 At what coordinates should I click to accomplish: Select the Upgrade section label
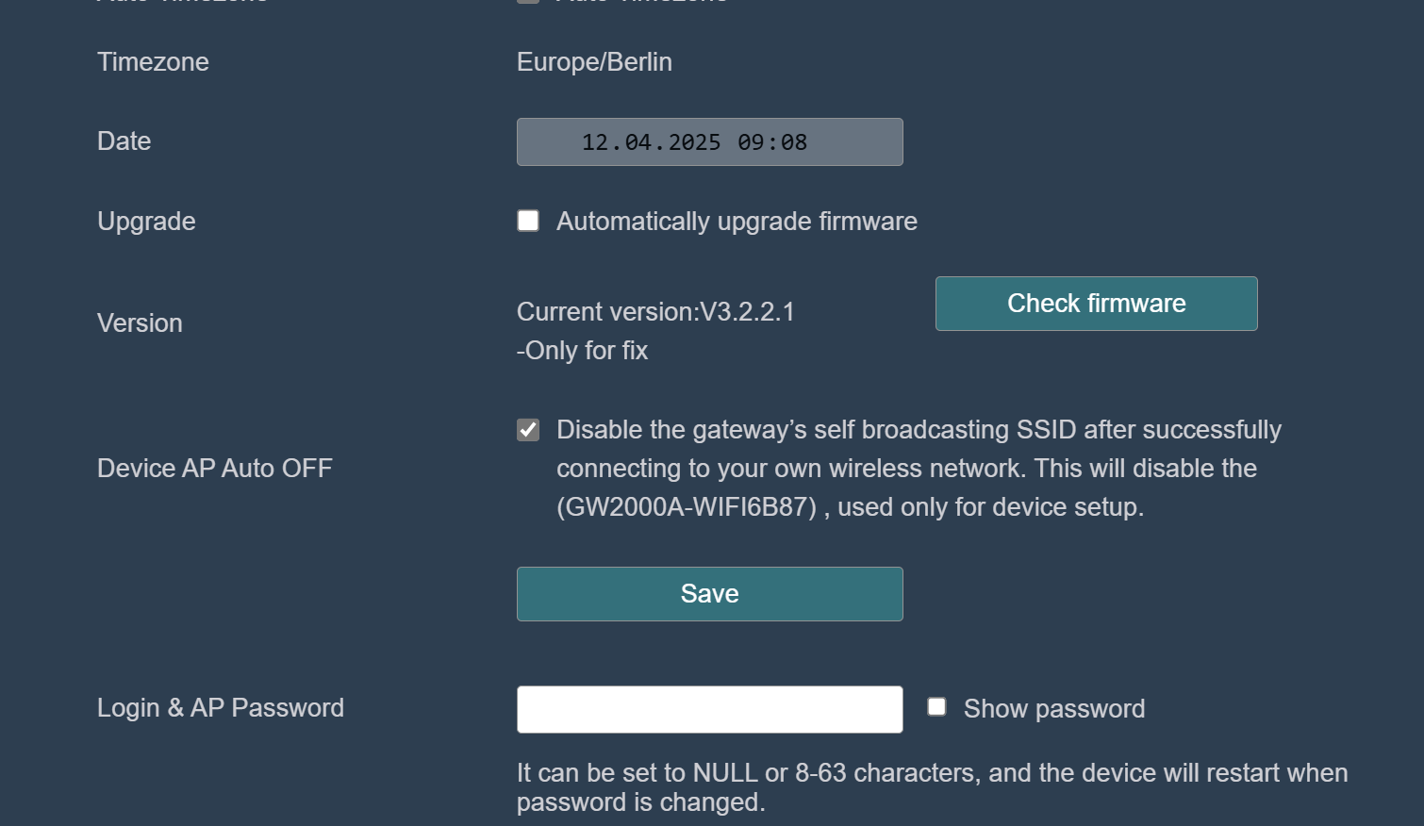pos(146,221)
